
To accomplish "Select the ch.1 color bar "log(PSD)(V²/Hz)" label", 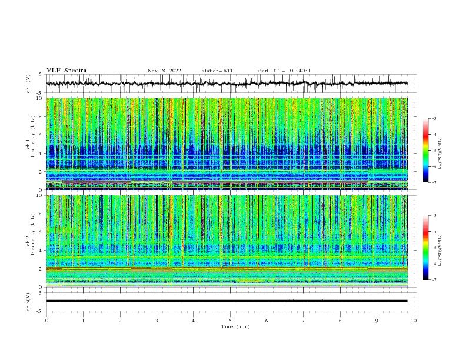I will (440, 153).
